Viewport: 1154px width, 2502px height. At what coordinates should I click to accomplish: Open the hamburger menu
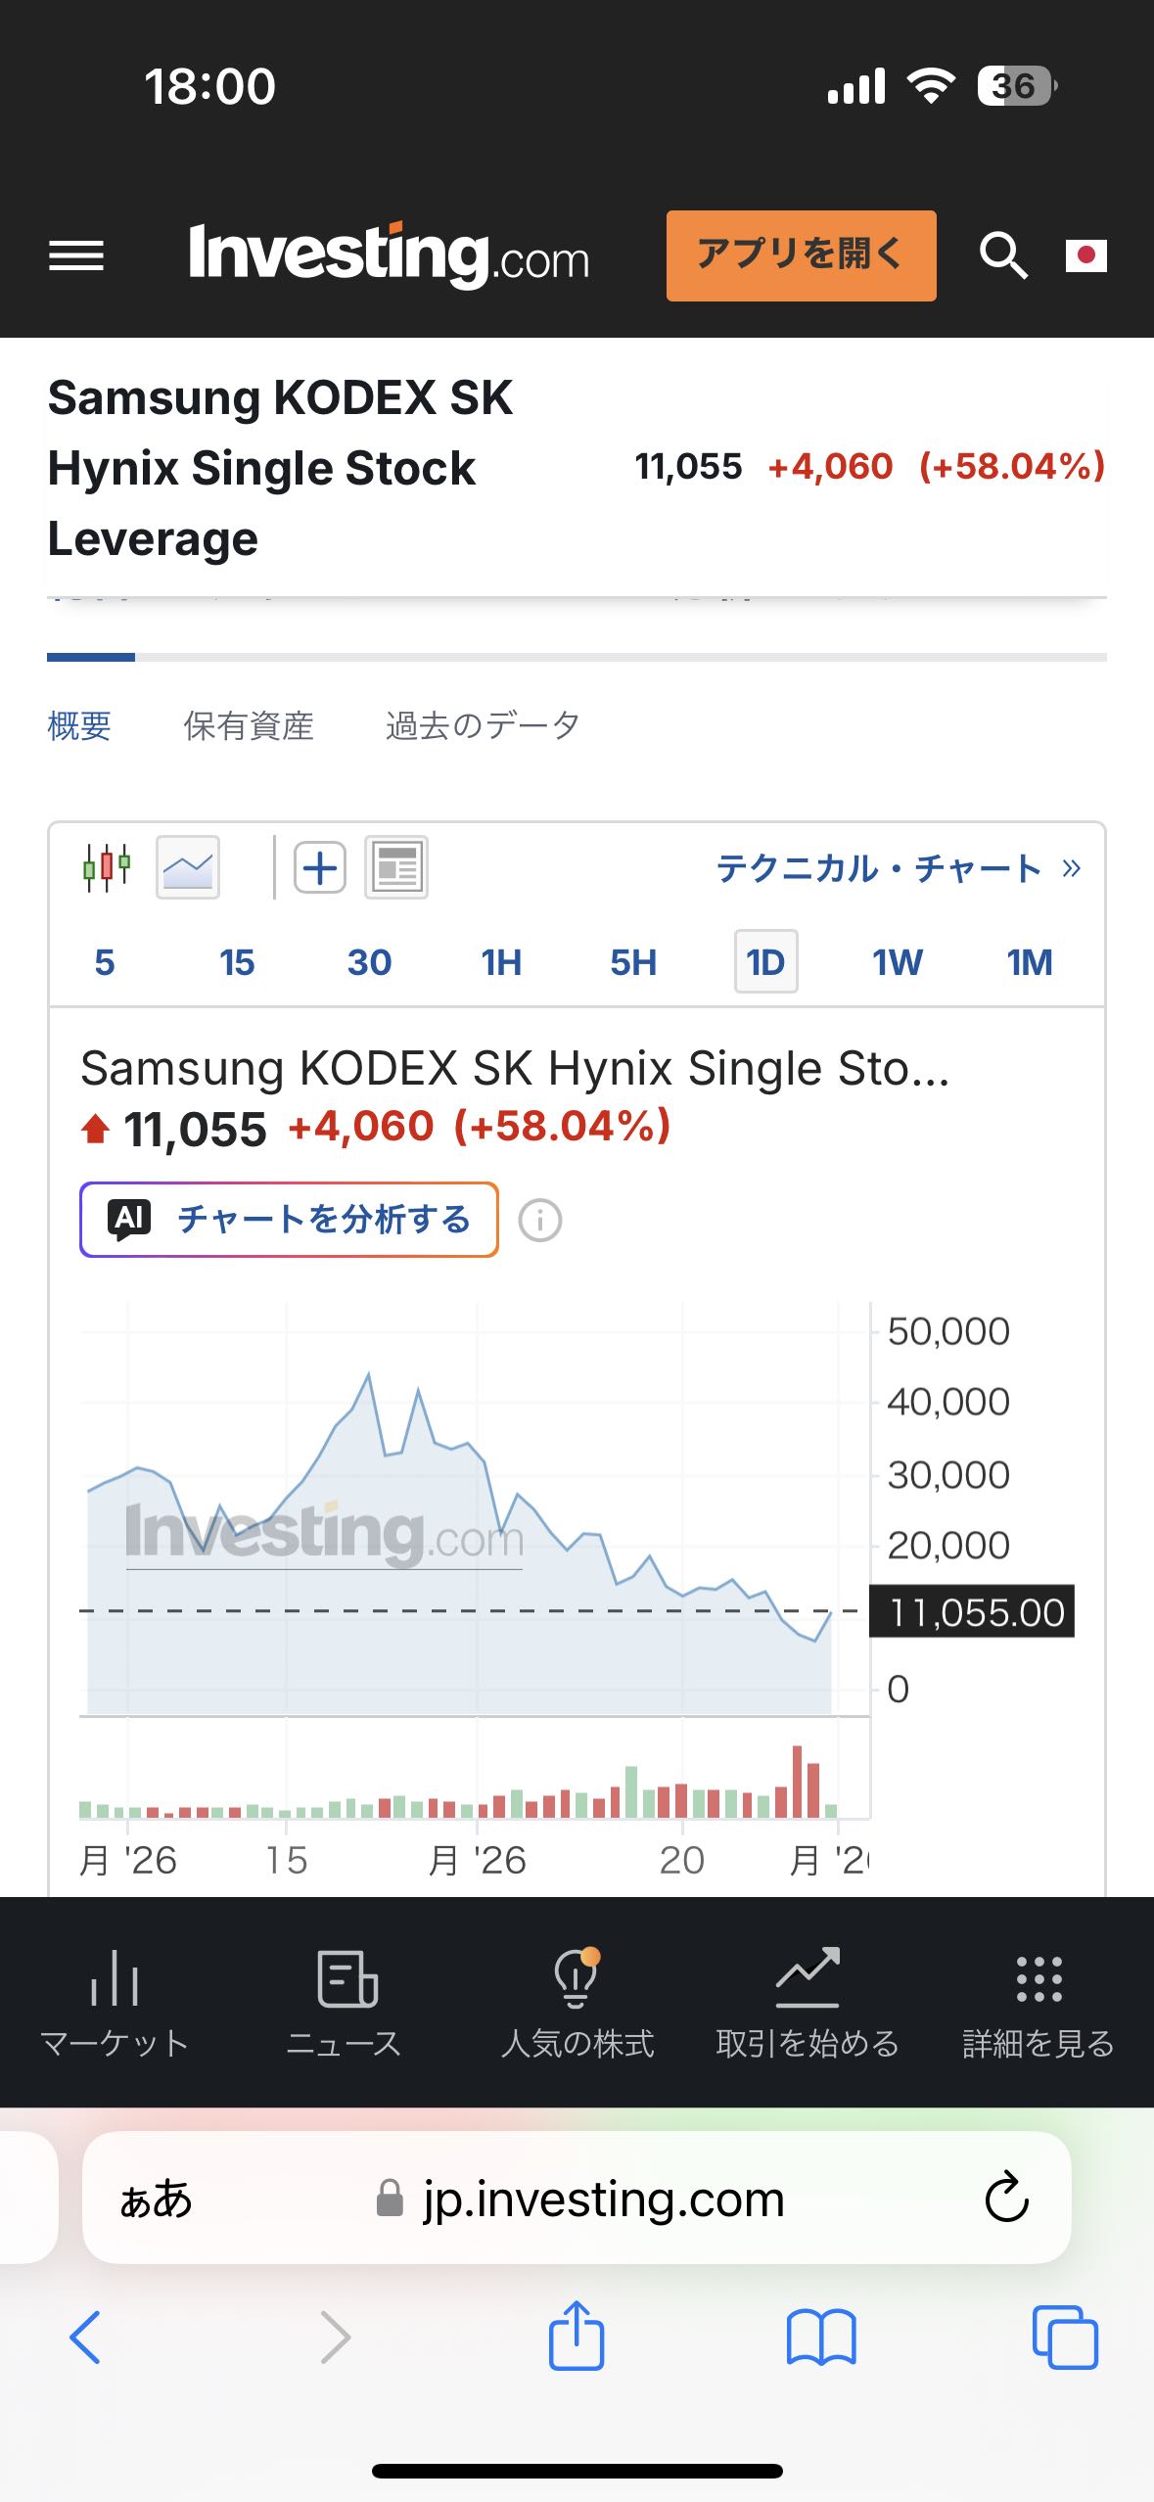[x=76, y=256]
